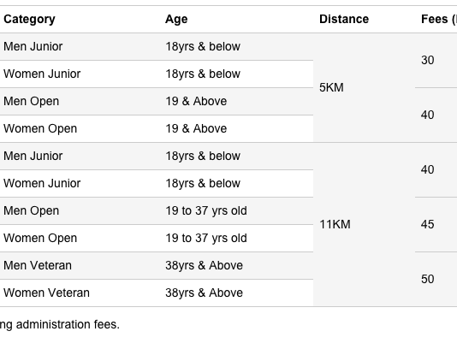Click the first Men Junior row
This screenshot has height=343, width=457.
point(157,47)
